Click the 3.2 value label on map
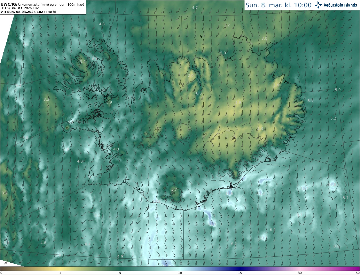 click(x=227, y=25)
